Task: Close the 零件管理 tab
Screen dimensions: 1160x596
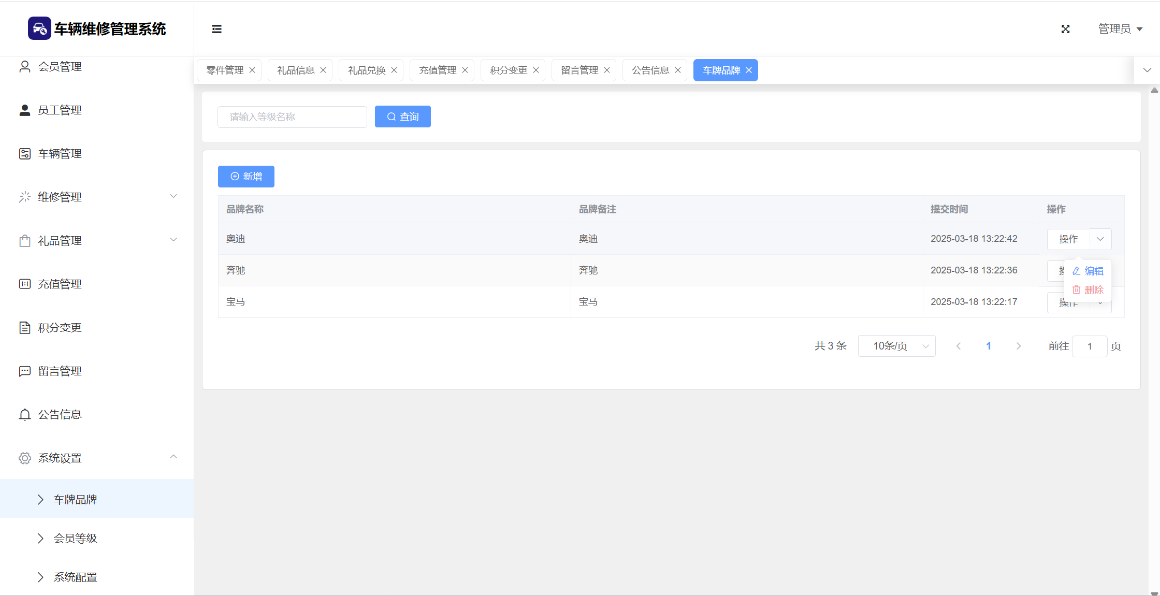Action: point(252,70)
